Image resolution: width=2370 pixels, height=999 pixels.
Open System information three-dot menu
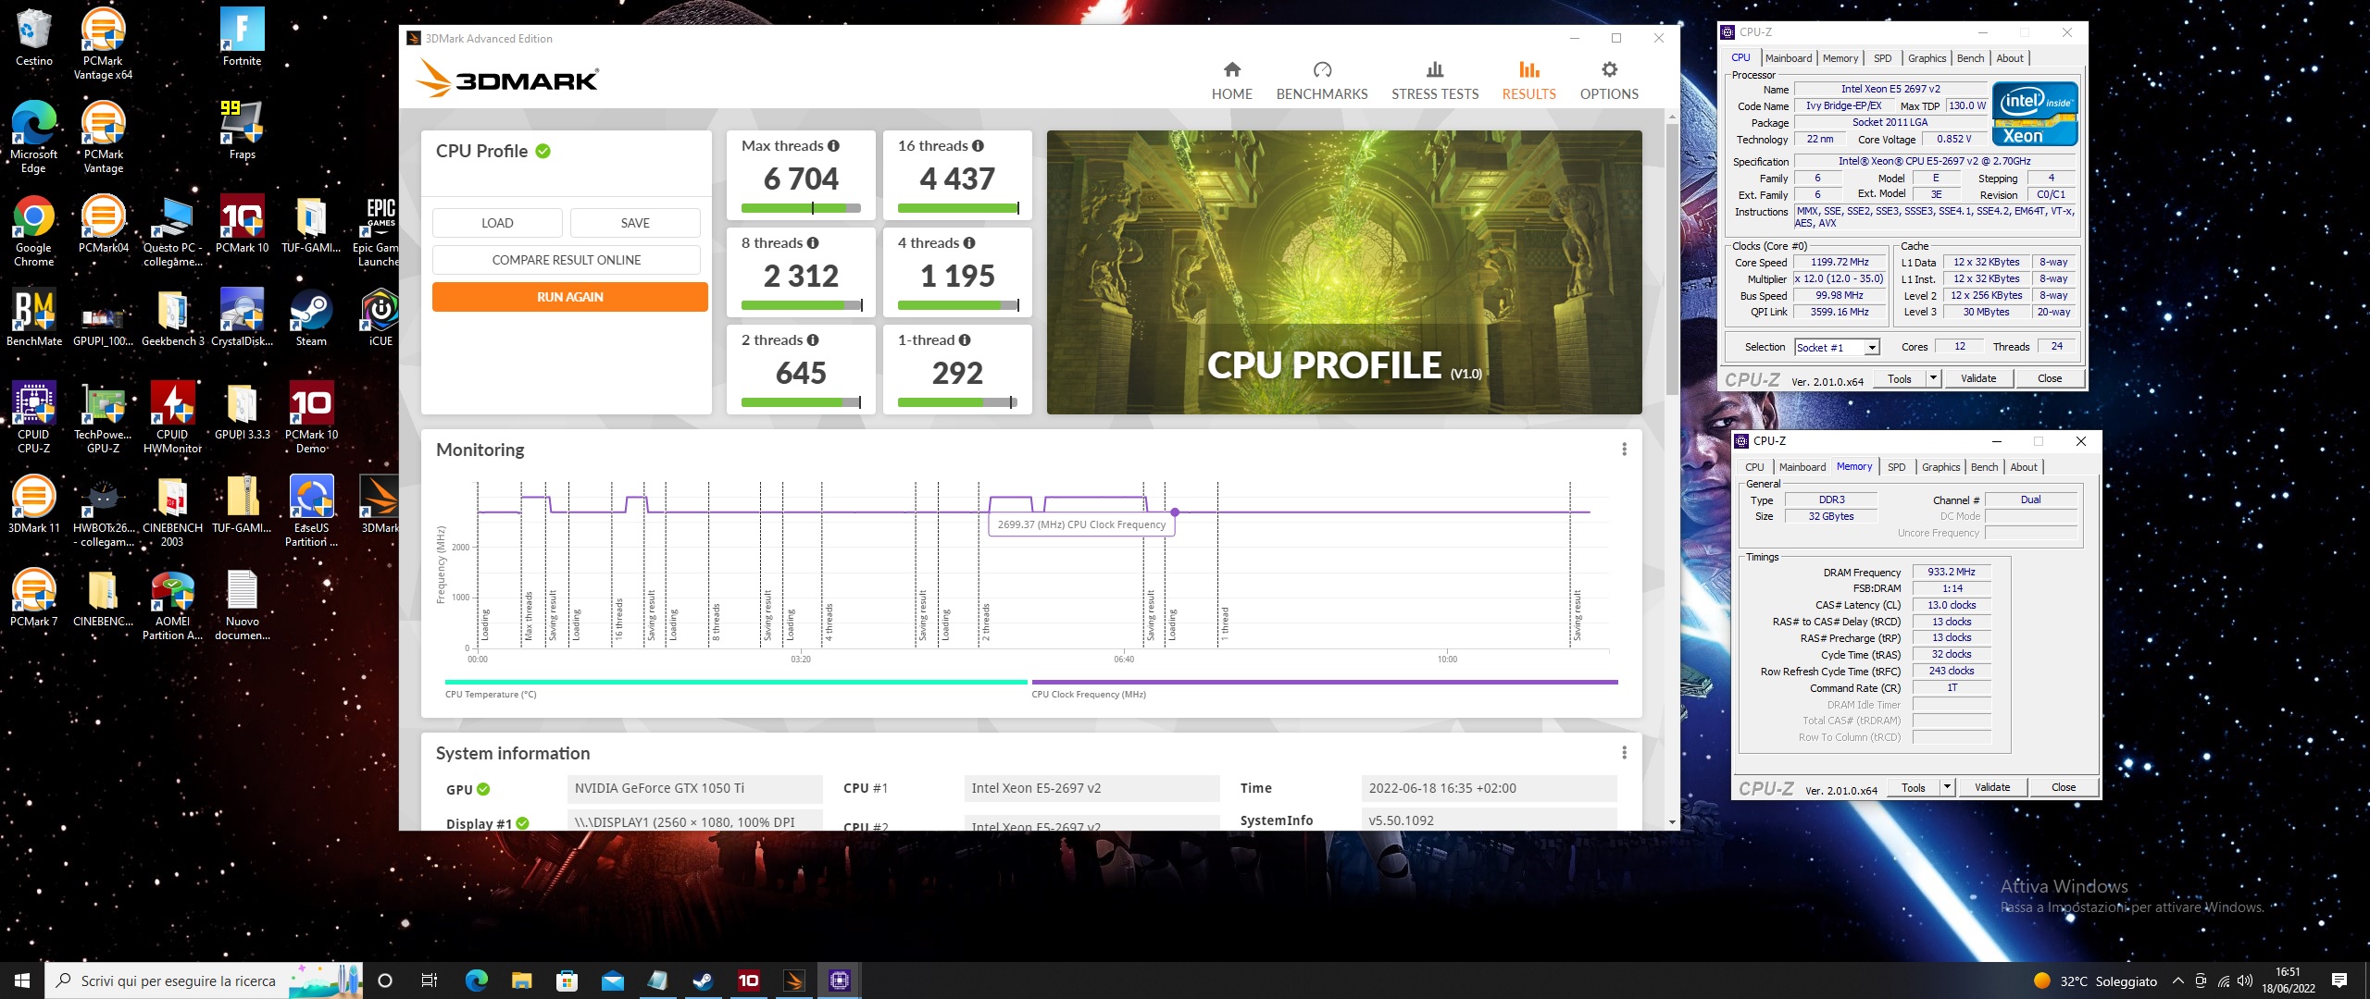pos(1624,753)
